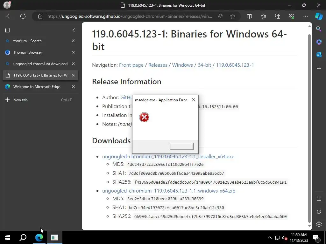The width and height of the screenshot is (326, 244).
Task: Open the Windows navigation link
Action: point(182,65)
